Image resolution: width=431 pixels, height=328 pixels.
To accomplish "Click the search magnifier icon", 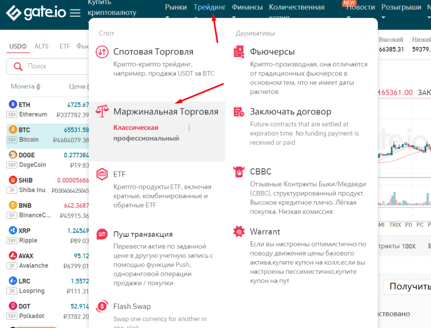I will click(18, 66).
